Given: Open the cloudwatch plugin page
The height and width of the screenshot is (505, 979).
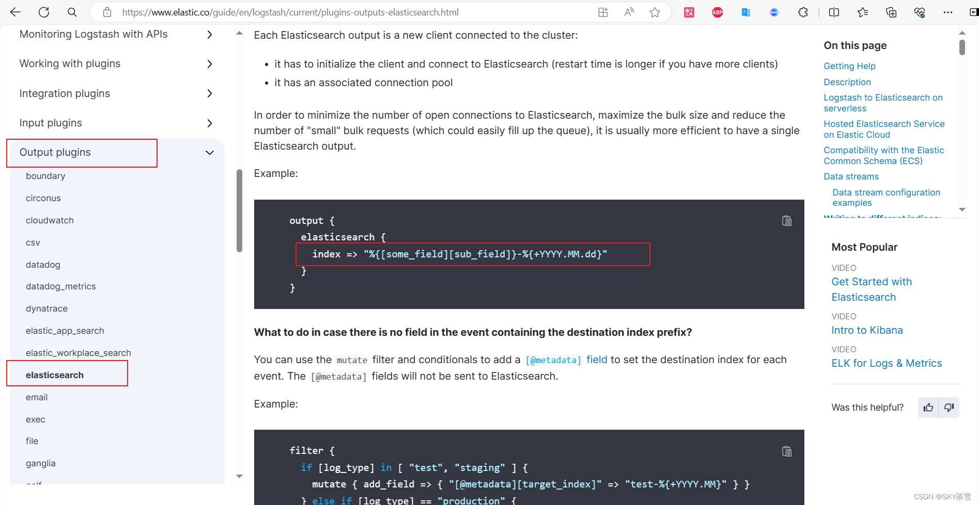Looking at the screenshot, I should [x=50, y=220].
